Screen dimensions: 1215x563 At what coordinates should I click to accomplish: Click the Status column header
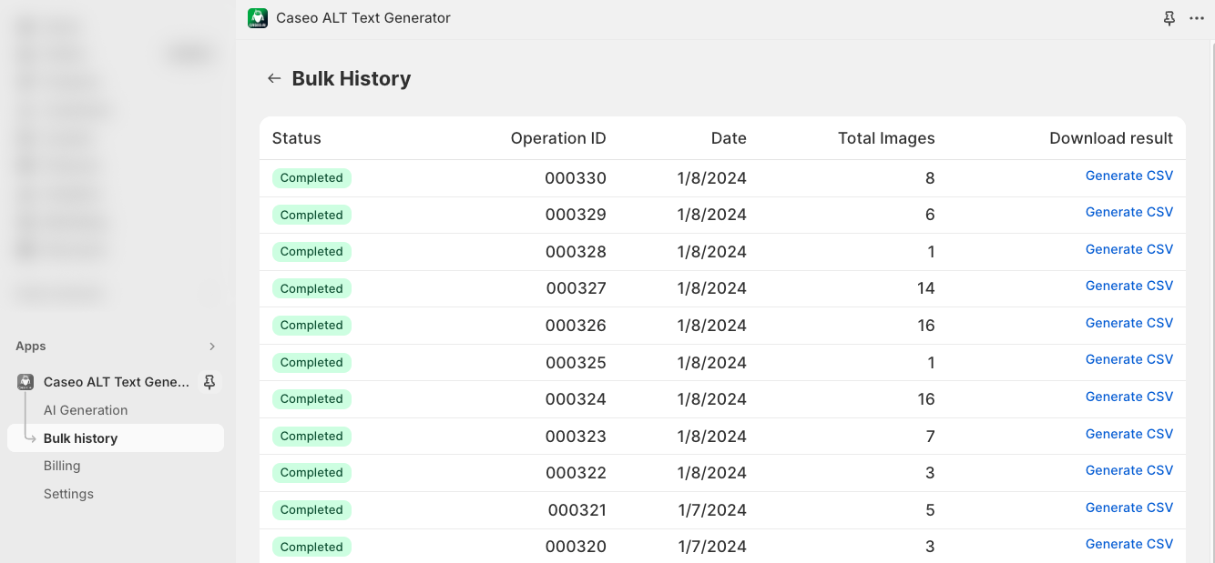[x=297, y=138]
